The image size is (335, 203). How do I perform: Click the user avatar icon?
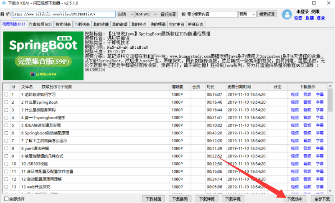click(x=287, y=14)
